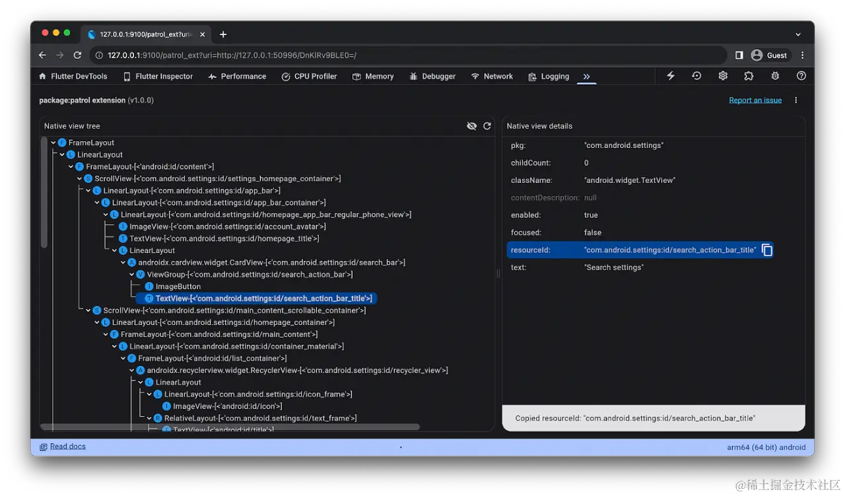Toggle the browser side panel icon

click(x=739, y=55)
